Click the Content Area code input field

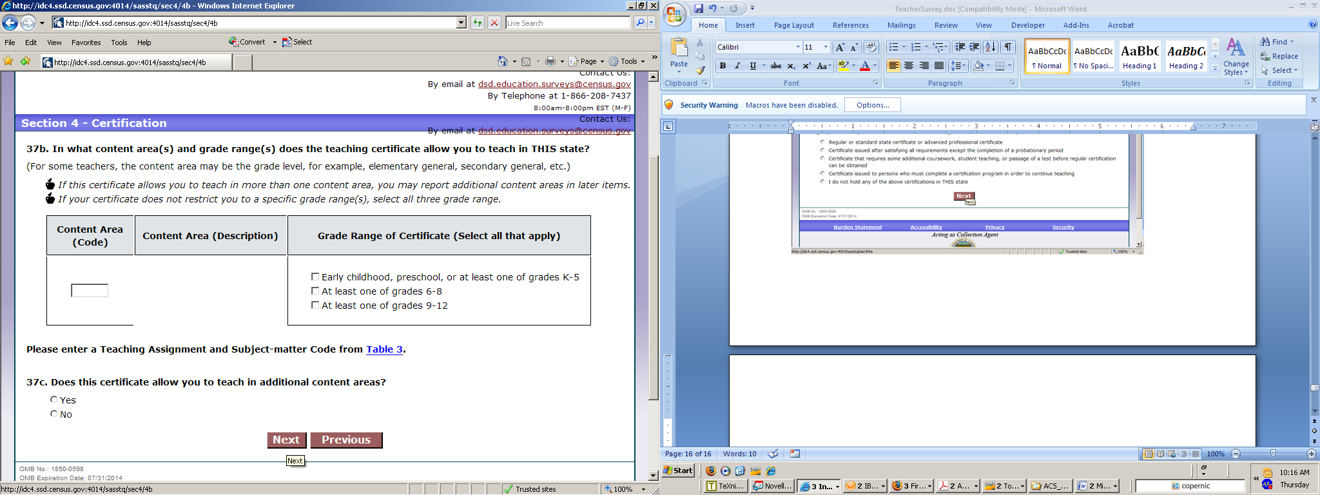90,291
